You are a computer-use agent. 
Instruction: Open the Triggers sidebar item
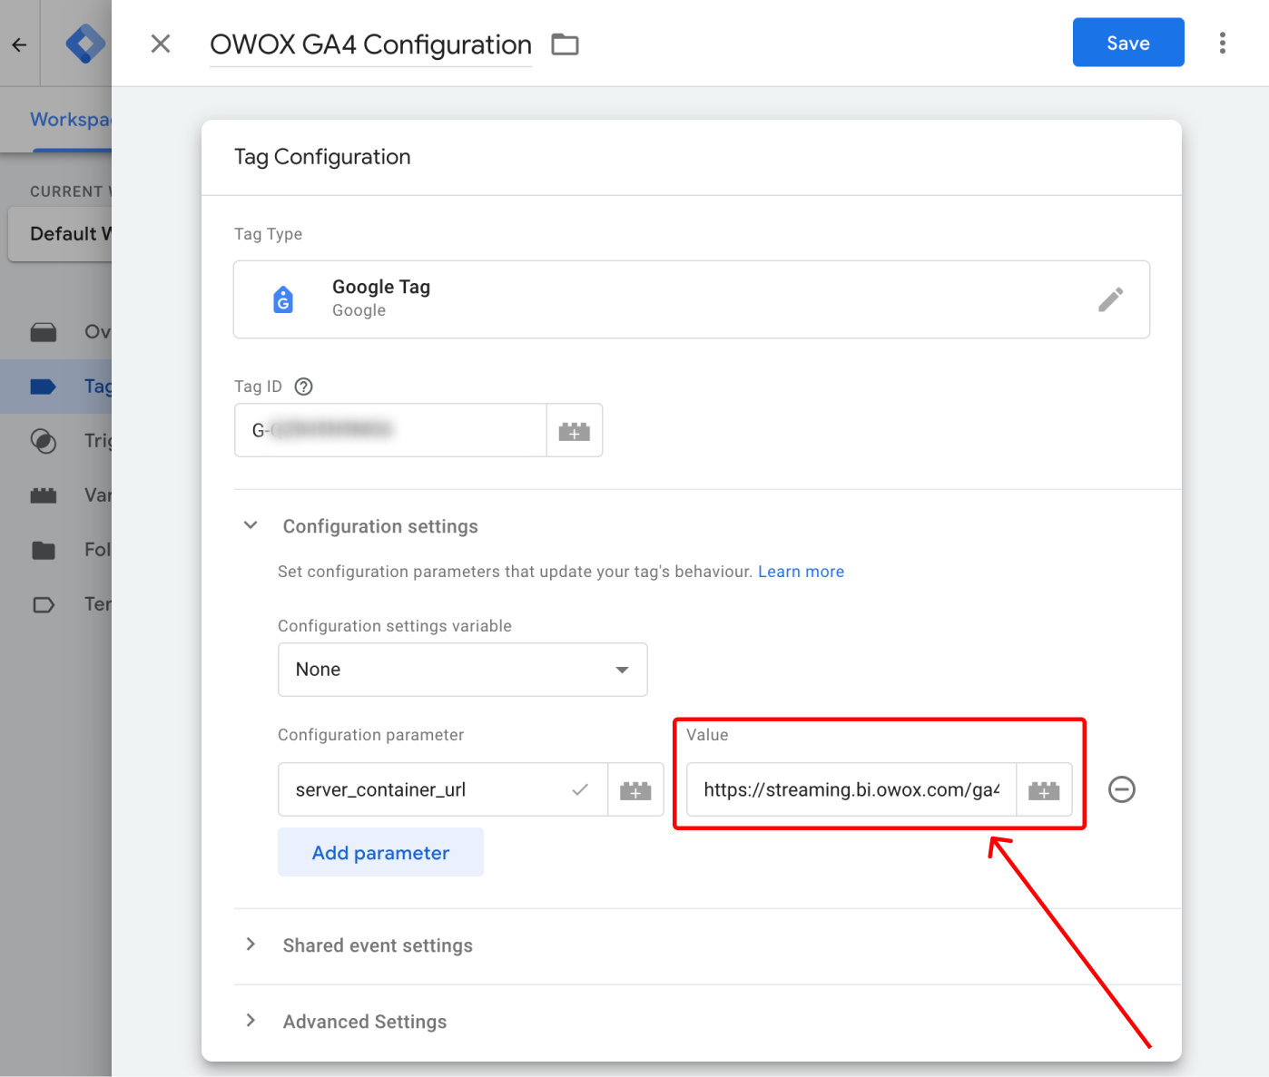(x=56, y=441)
